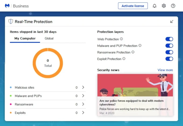Open the notifications bell
Image resolution: width=183 pixels, height=126 pixels.
coord(154,6)
